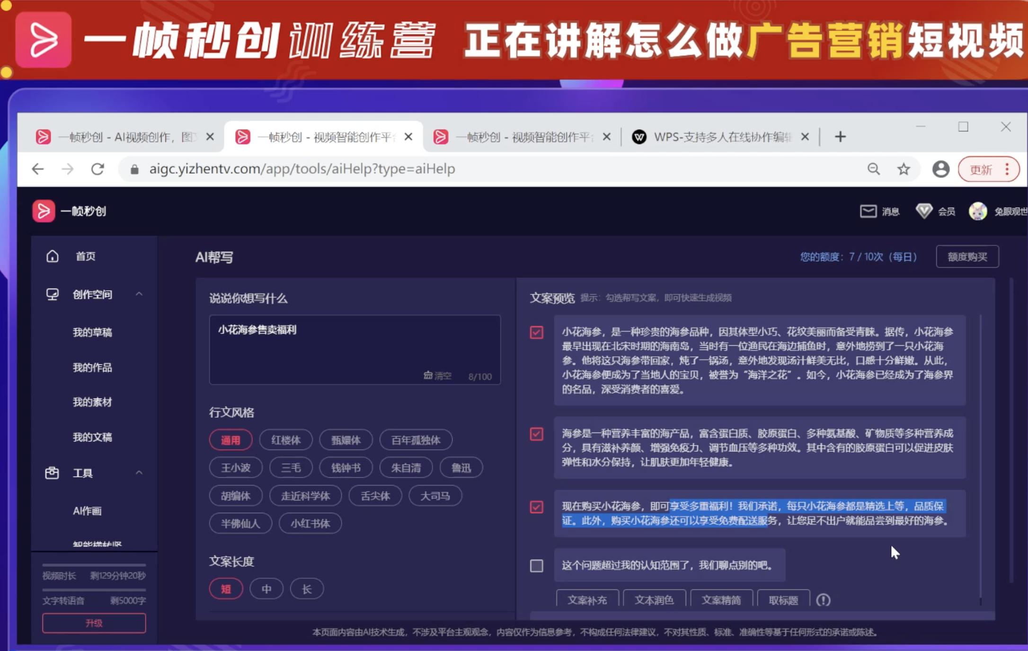Click the 工具 briefcase icon in sidebar

point(52,473)
